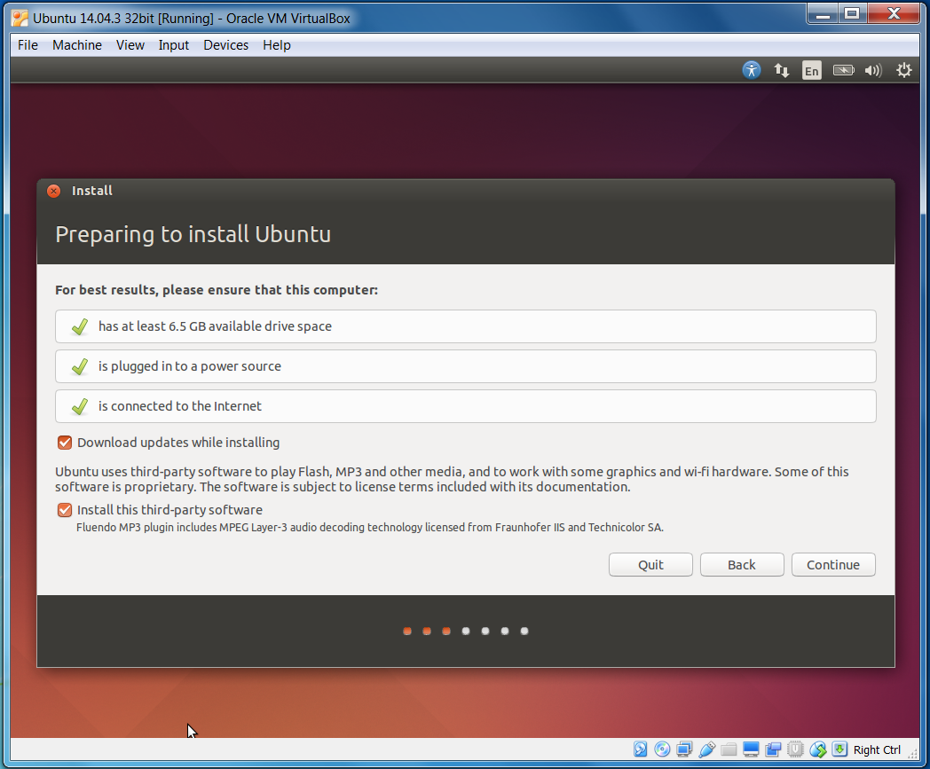Click the hard disk activity icon in VirtualBox status bar

coord(640,749)
